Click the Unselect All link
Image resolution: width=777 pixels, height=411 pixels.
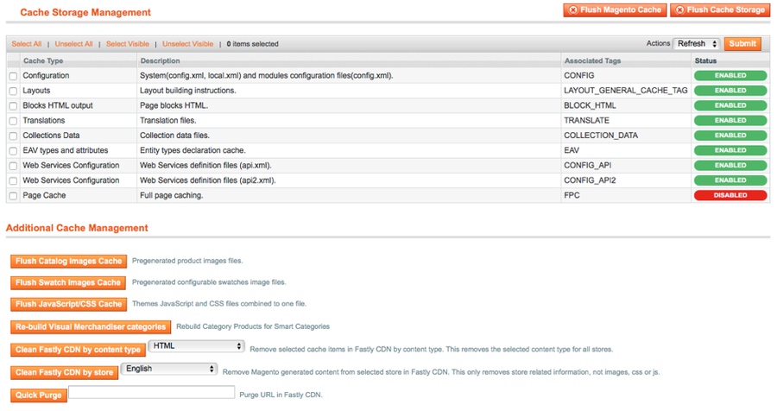coord(74,44)
